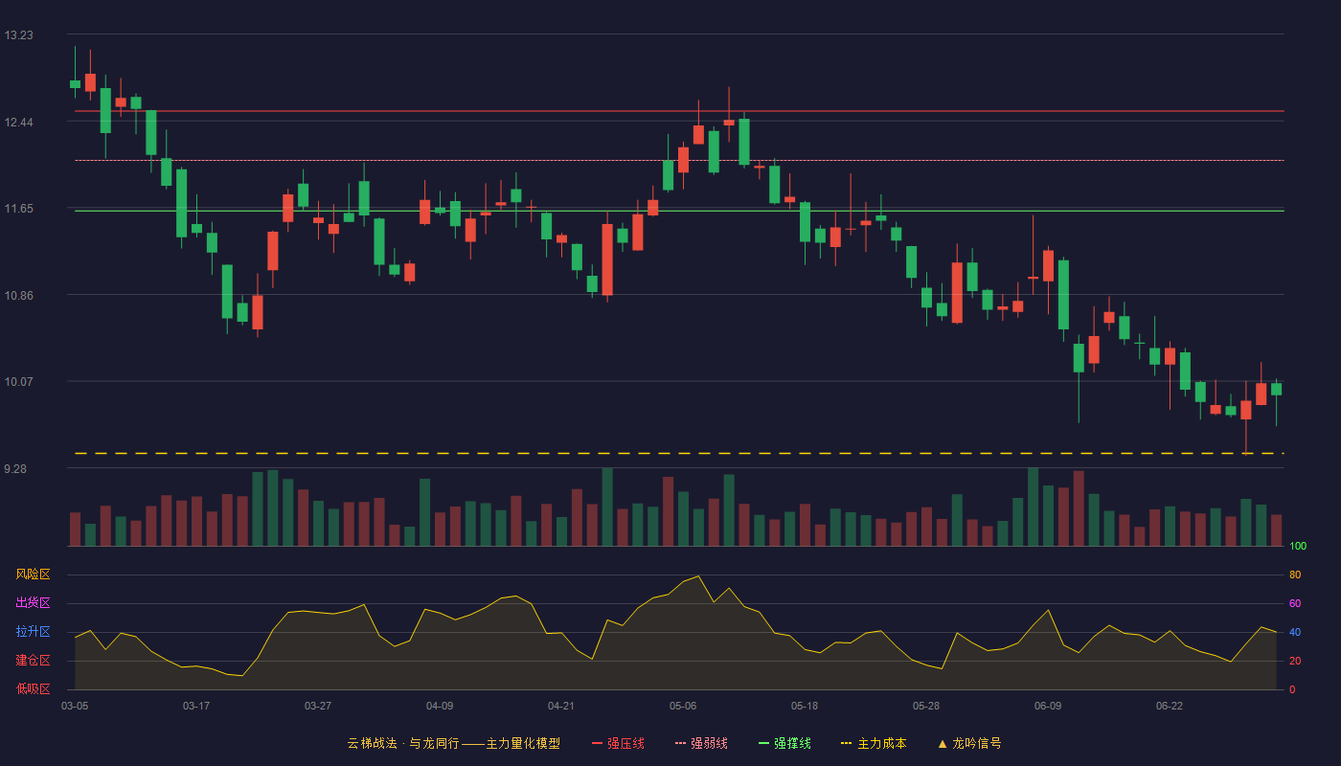The height and width of the screenshot is (766, 1341).
Task: Click the 低吸区 indicator zone label
Action: pyautogui.click(x=33, y=689)
